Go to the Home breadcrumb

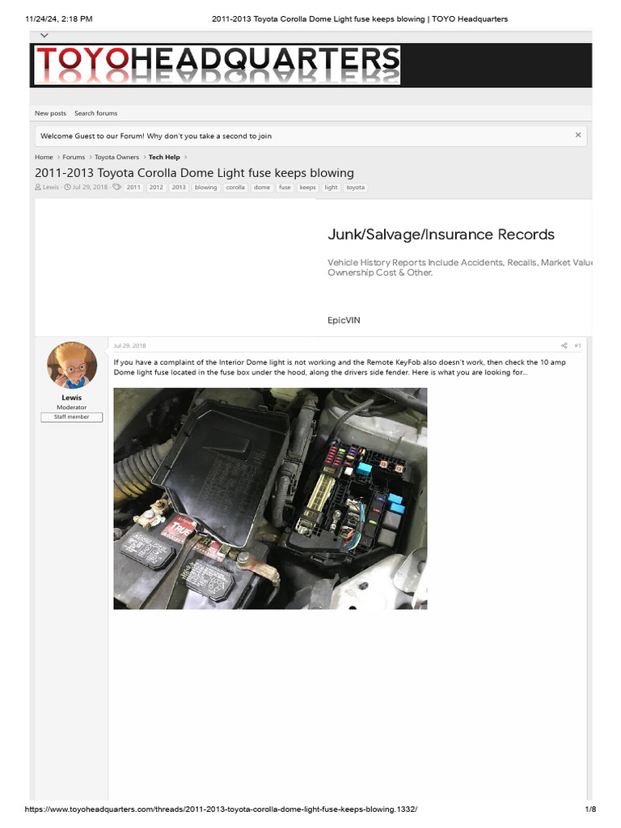click(44, 157)
